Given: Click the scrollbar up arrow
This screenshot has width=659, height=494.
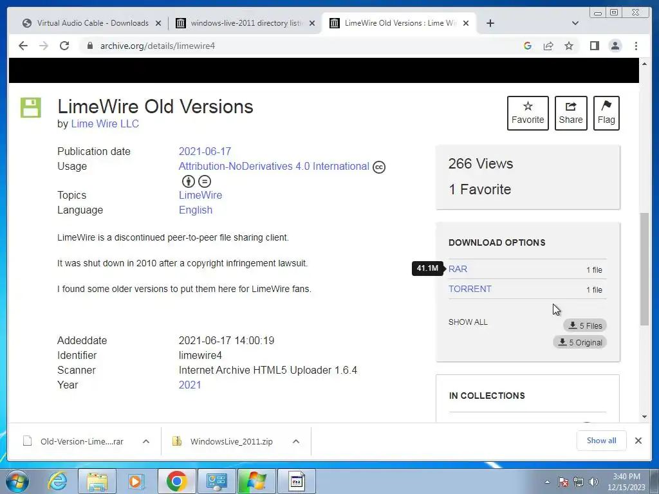Looking at the screenshot, I should click(x=644, y=64).
